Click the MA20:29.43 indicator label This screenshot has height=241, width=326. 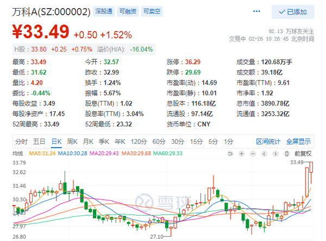coord(104,154)
